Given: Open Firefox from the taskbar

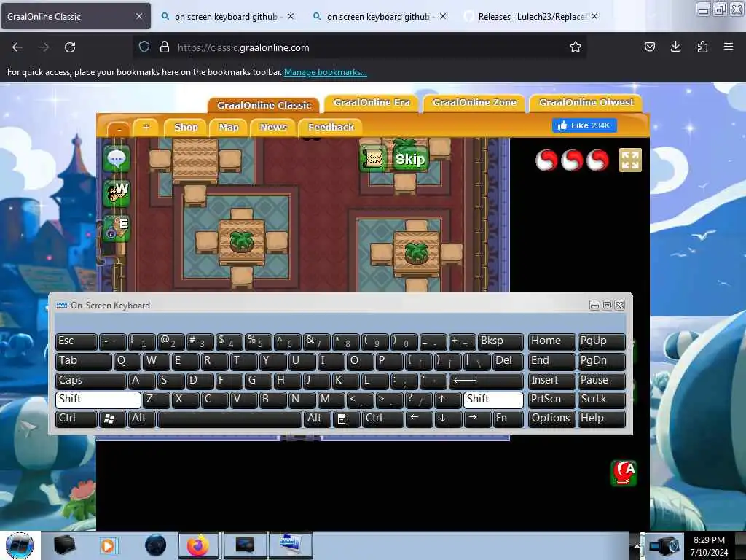Looking at the screenshot, I should coord(198,545).
